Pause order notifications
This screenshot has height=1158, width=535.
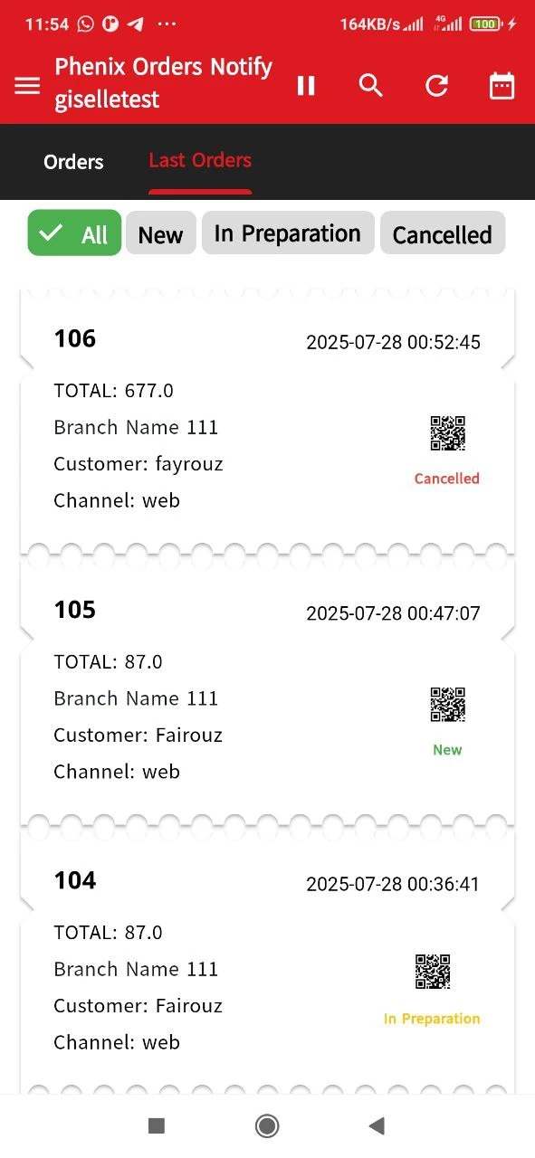[305, 85]
